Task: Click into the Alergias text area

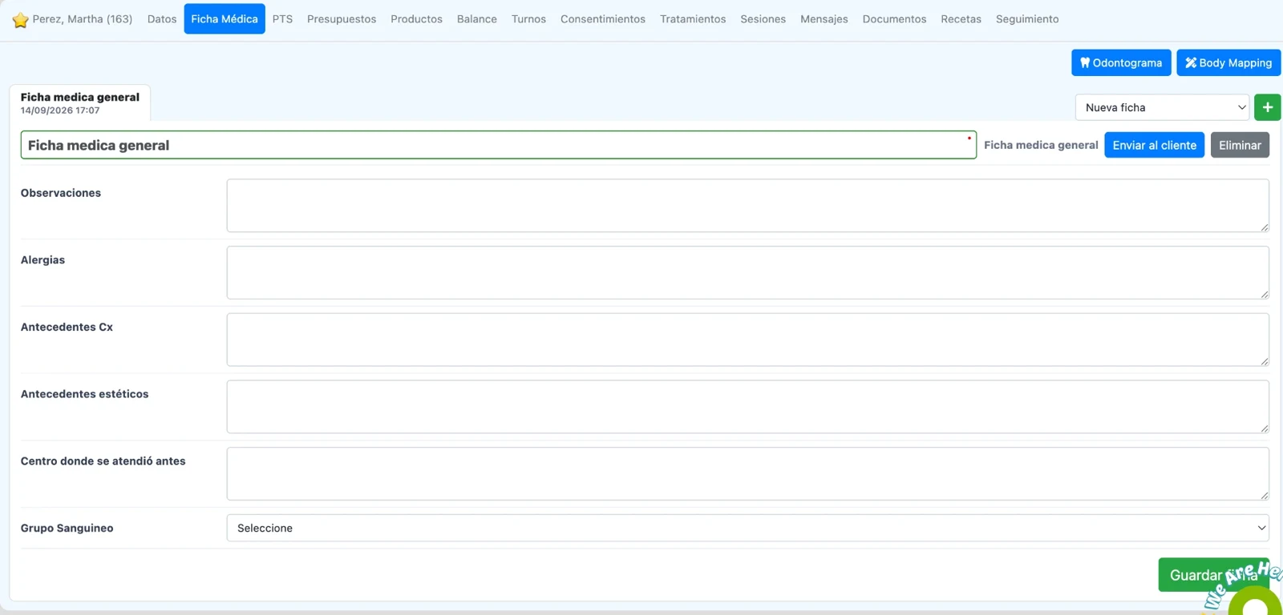Action: coord(747,273)
